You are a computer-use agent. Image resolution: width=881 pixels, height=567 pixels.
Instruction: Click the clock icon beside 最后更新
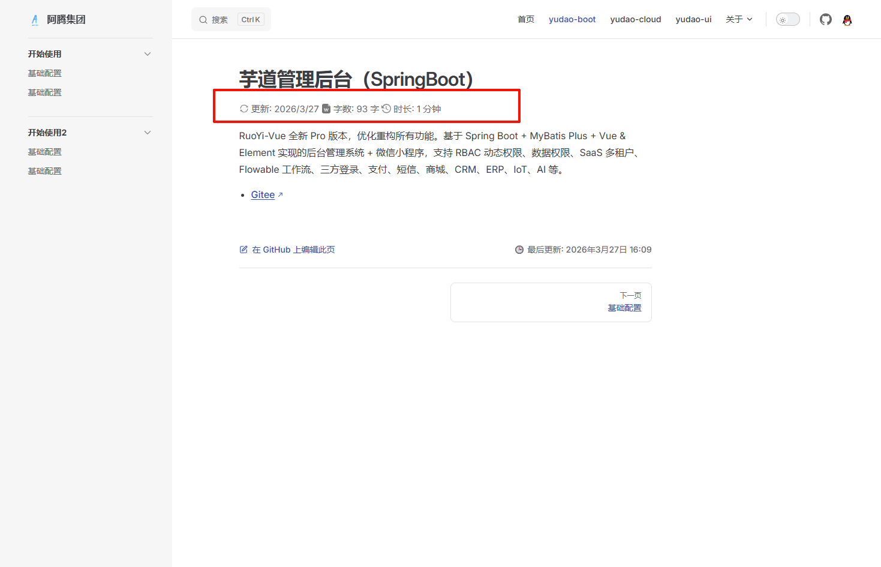tap(519, 250)
